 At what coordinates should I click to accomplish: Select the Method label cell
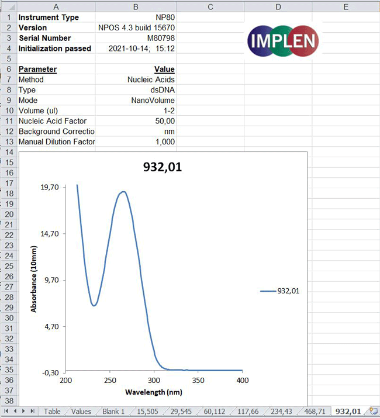[56, 80]
